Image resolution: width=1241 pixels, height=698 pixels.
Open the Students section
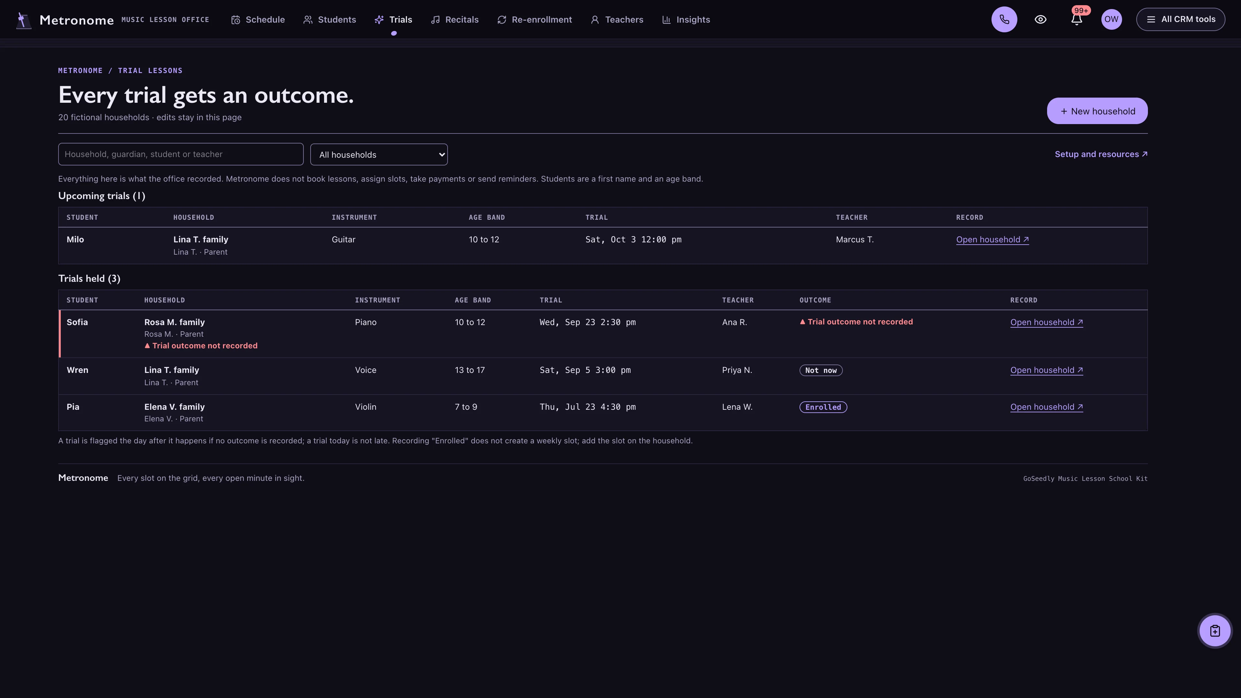tap(330, 20)
